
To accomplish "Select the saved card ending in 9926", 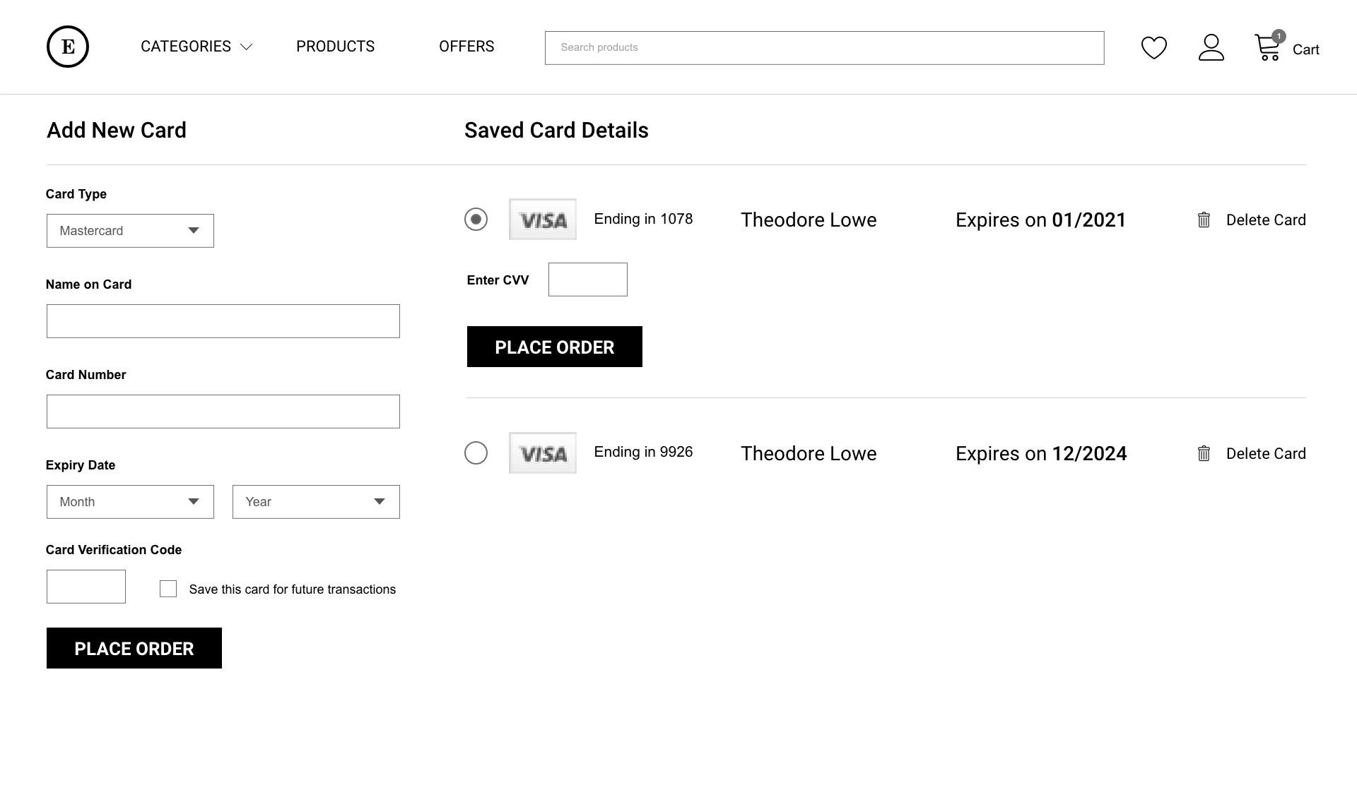I will pos(476,453).
